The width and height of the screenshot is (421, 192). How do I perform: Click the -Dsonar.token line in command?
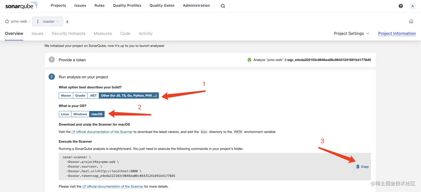point(121,176)
